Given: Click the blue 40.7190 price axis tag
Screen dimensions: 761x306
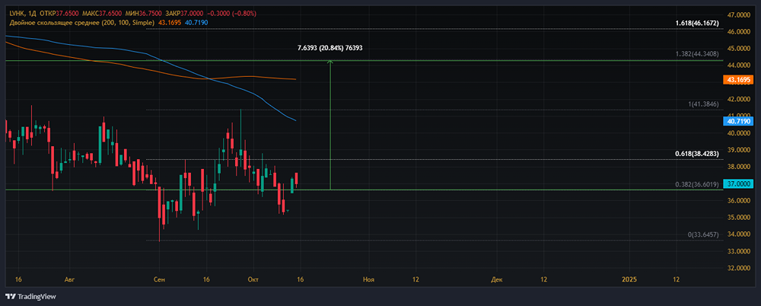Looking at the screenshot, I should pos(737,120).
